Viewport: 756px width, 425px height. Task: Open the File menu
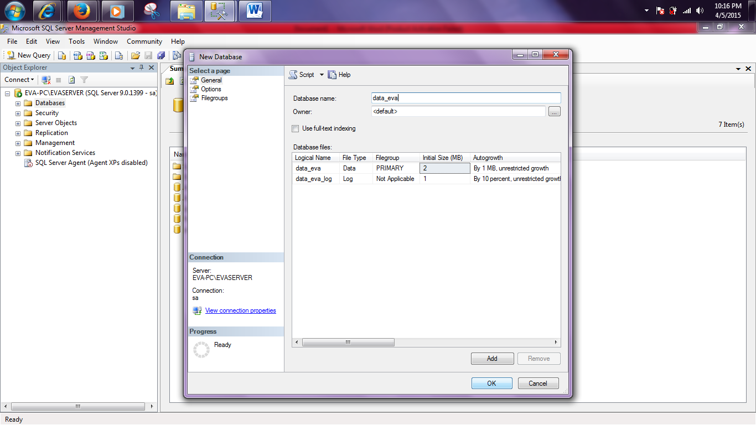click(12, 42)
